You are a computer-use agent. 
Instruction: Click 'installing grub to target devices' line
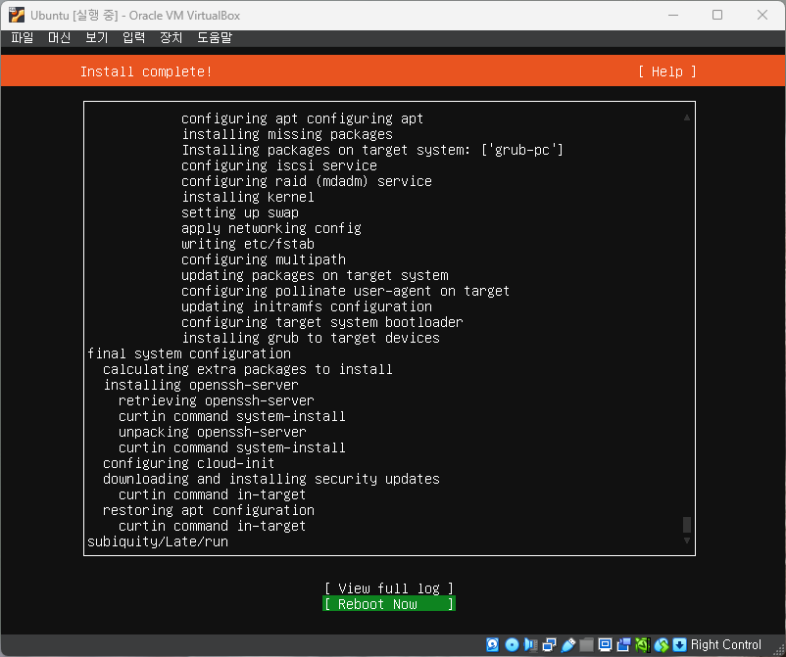311,338
